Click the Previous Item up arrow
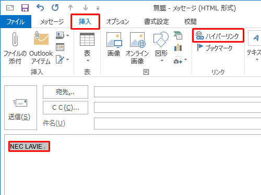The height and width of the screenshot is (195, 261). tap(70, 8)
